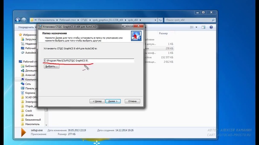The width and height of the screenshot is (259, 145).
Task: Open Загрузки folder in navigation pane
Action: click(x=29, y=39)
